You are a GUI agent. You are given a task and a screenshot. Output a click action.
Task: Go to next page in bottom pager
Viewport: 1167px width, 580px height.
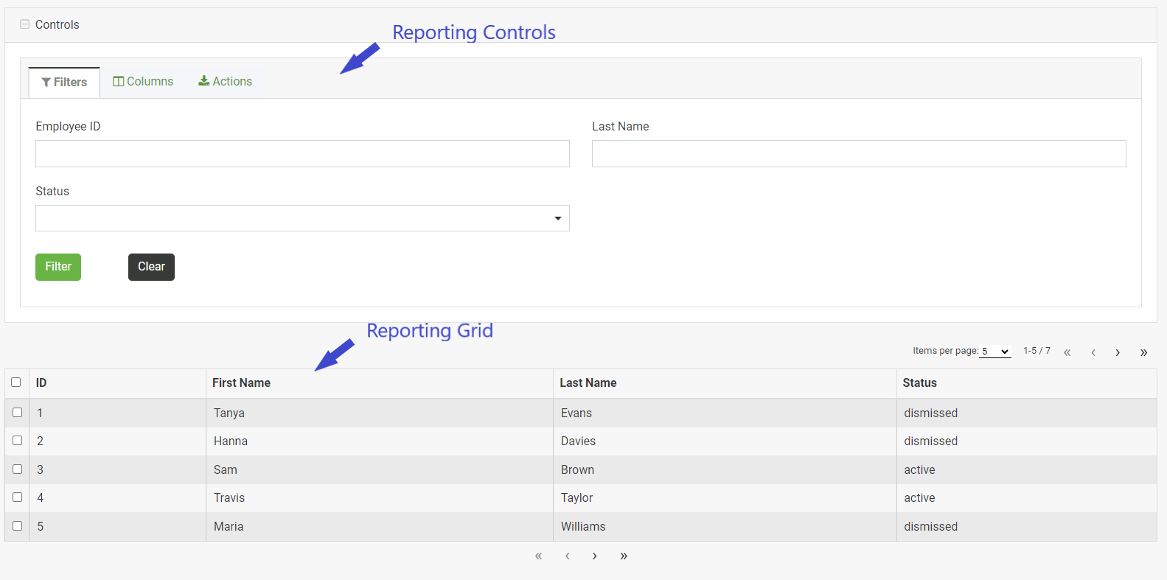click(594, 556)
